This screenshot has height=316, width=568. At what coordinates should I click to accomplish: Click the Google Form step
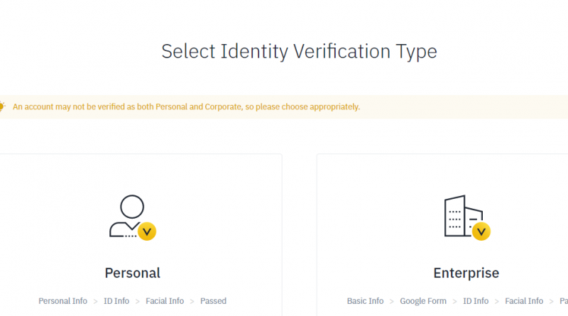[423, 301]
